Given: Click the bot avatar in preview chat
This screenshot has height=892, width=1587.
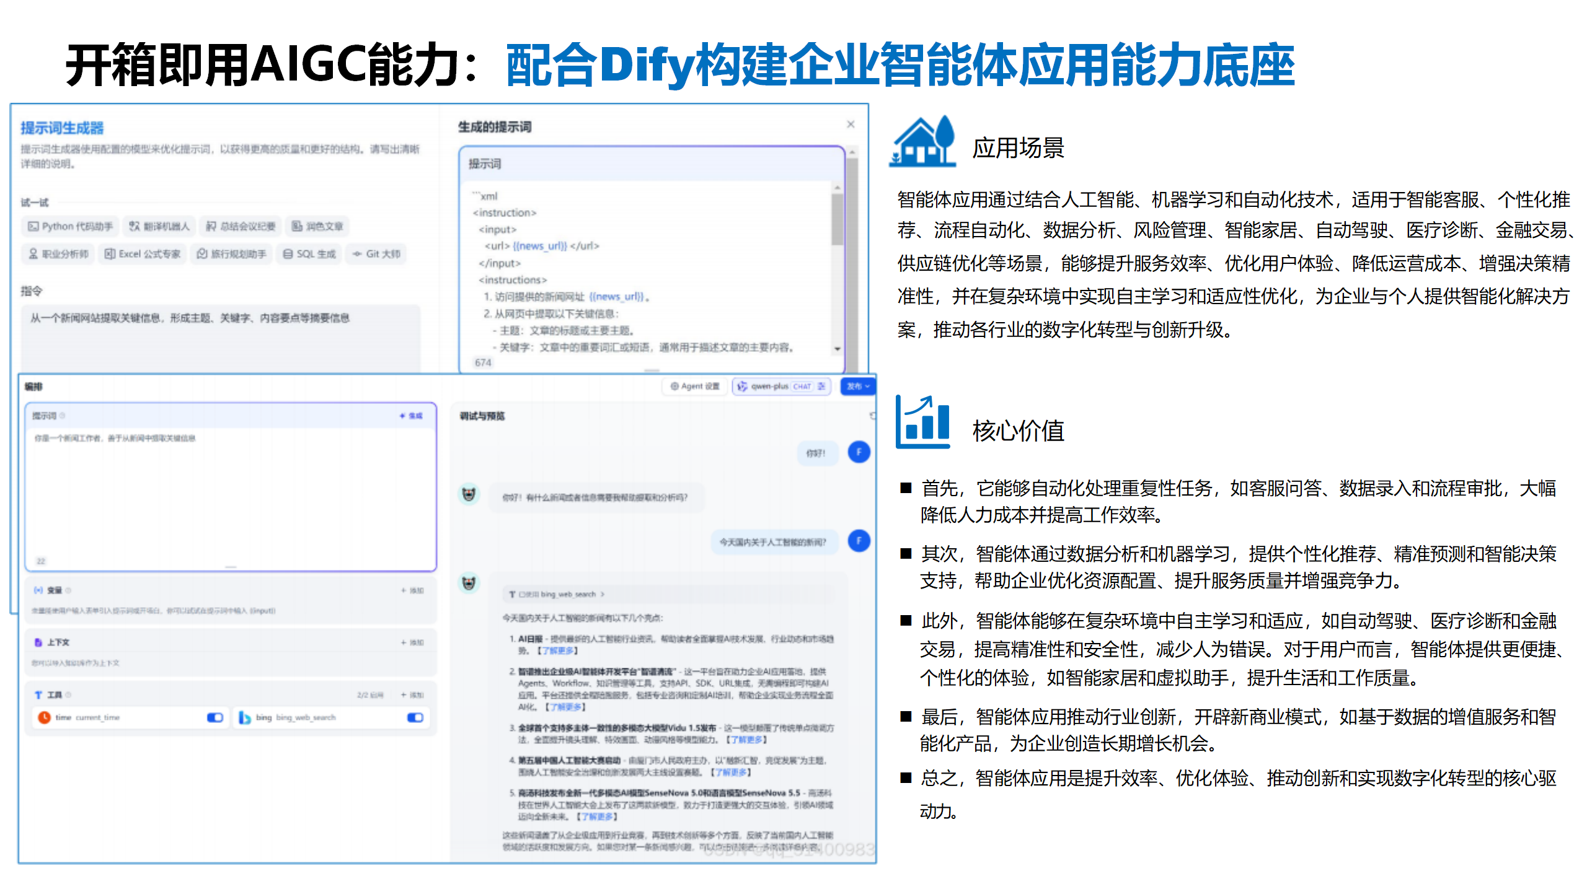Looking at the screenshot, I should click(469, 494).
